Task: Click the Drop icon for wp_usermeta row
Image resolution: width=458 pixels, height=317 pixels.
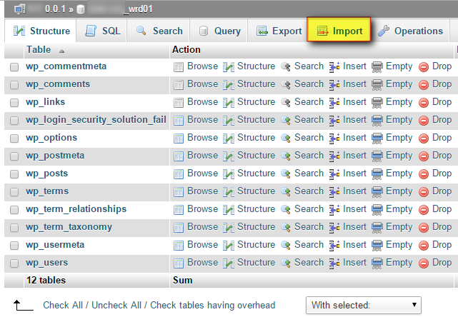Action: 424,245
